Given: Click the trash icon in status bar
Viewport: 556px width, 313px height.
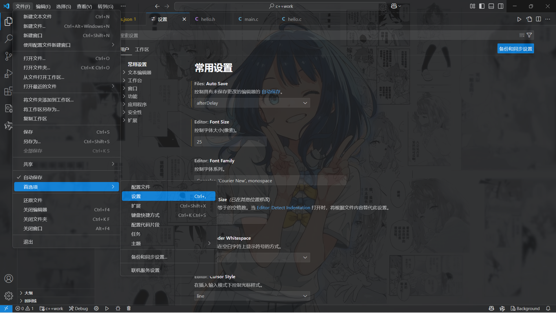Looking at the screenshot, I should pyautogui.click(x=129, y=308).
